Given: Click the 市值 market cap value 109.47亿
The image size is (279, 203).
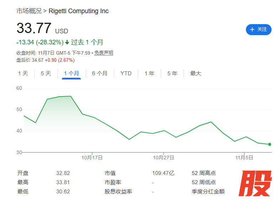Looking at the screenshot, I should pos(163,173).
